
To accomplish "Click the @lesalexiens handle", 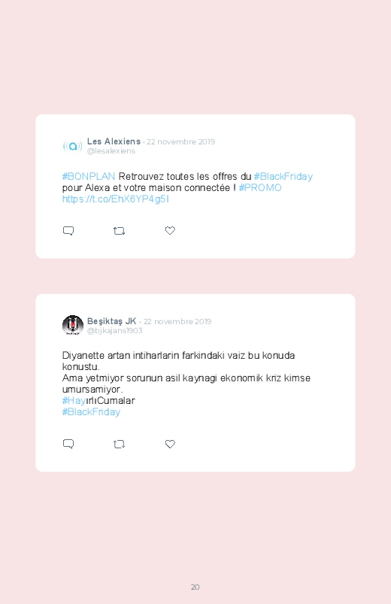I will (111, 151).
